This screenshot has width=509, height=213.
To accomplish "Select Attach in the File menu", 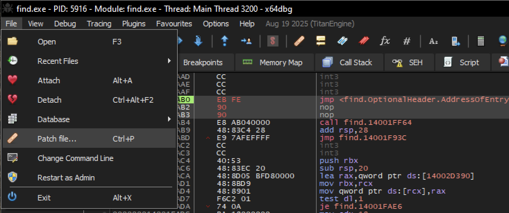I will (x=89, y=80).
